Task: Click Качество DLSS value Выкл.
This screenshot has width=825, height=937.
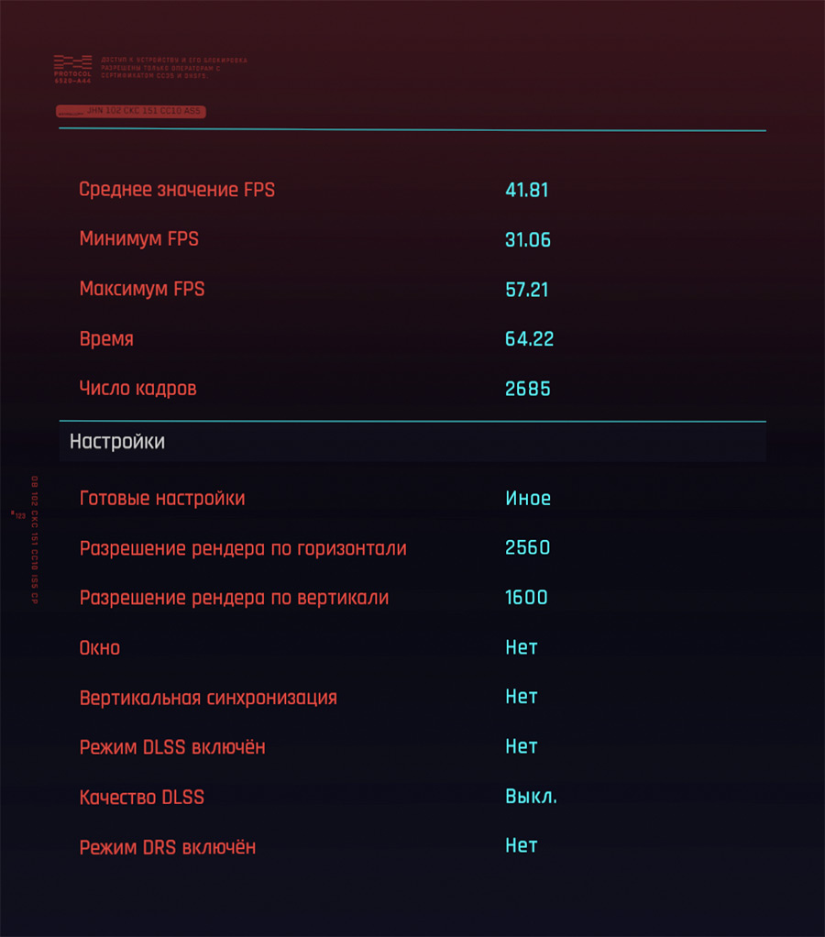Action: pos(531,797)
